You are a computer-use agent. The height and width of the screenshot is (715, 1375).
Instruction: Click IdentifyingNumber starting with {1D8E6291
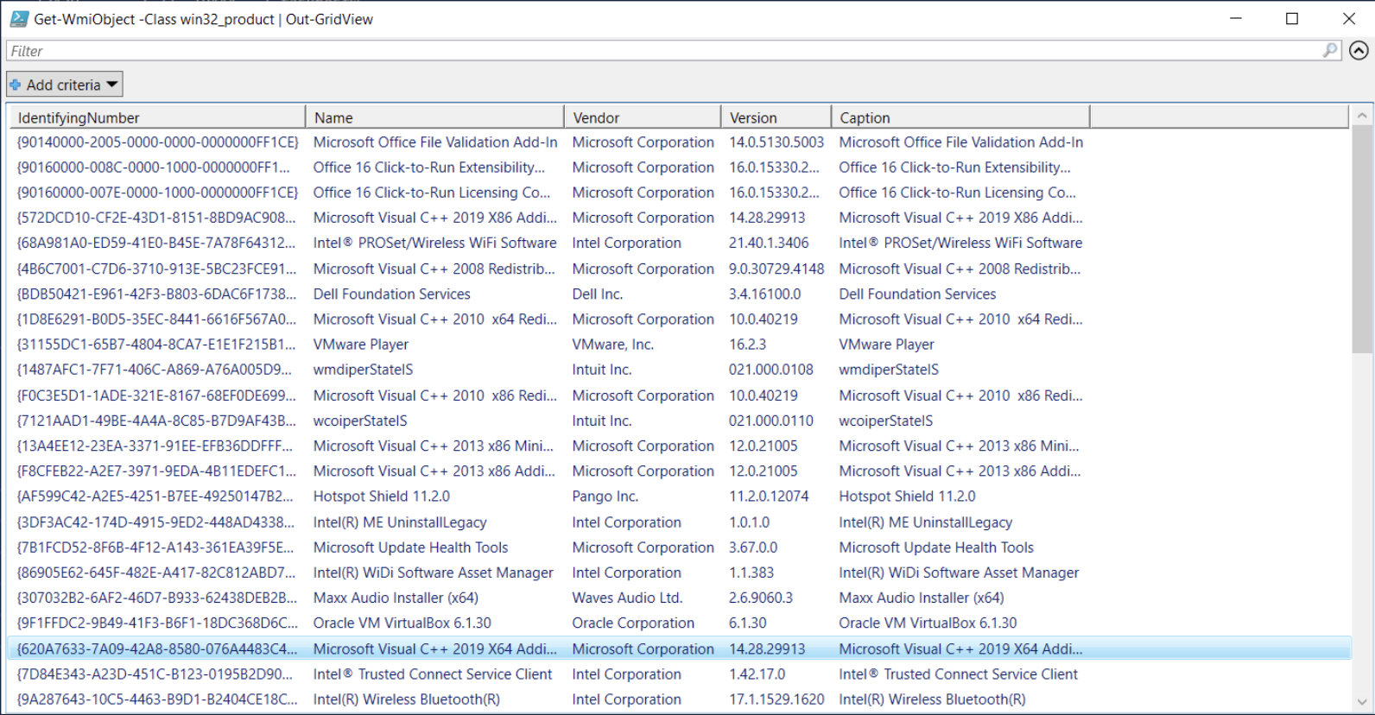click(156, 320)
